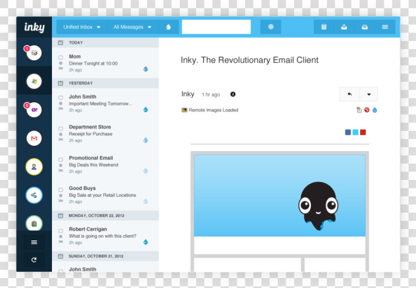416x288 pixels.
Task: Open "What is going on with this client?" message
Action: coord(103,236)
